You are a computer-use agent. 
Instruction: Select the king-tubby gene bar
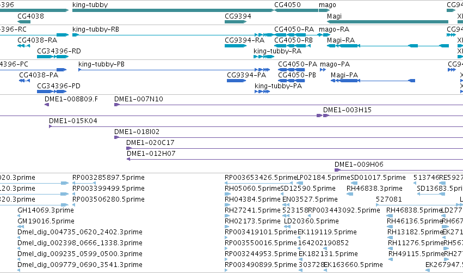click(173, 10)
